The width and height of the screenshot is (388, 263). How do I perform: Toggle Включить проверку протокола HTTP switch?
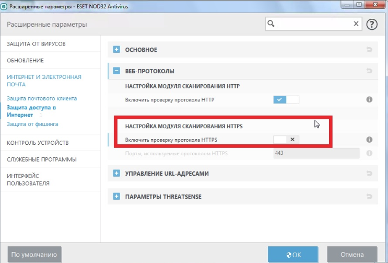286,99
